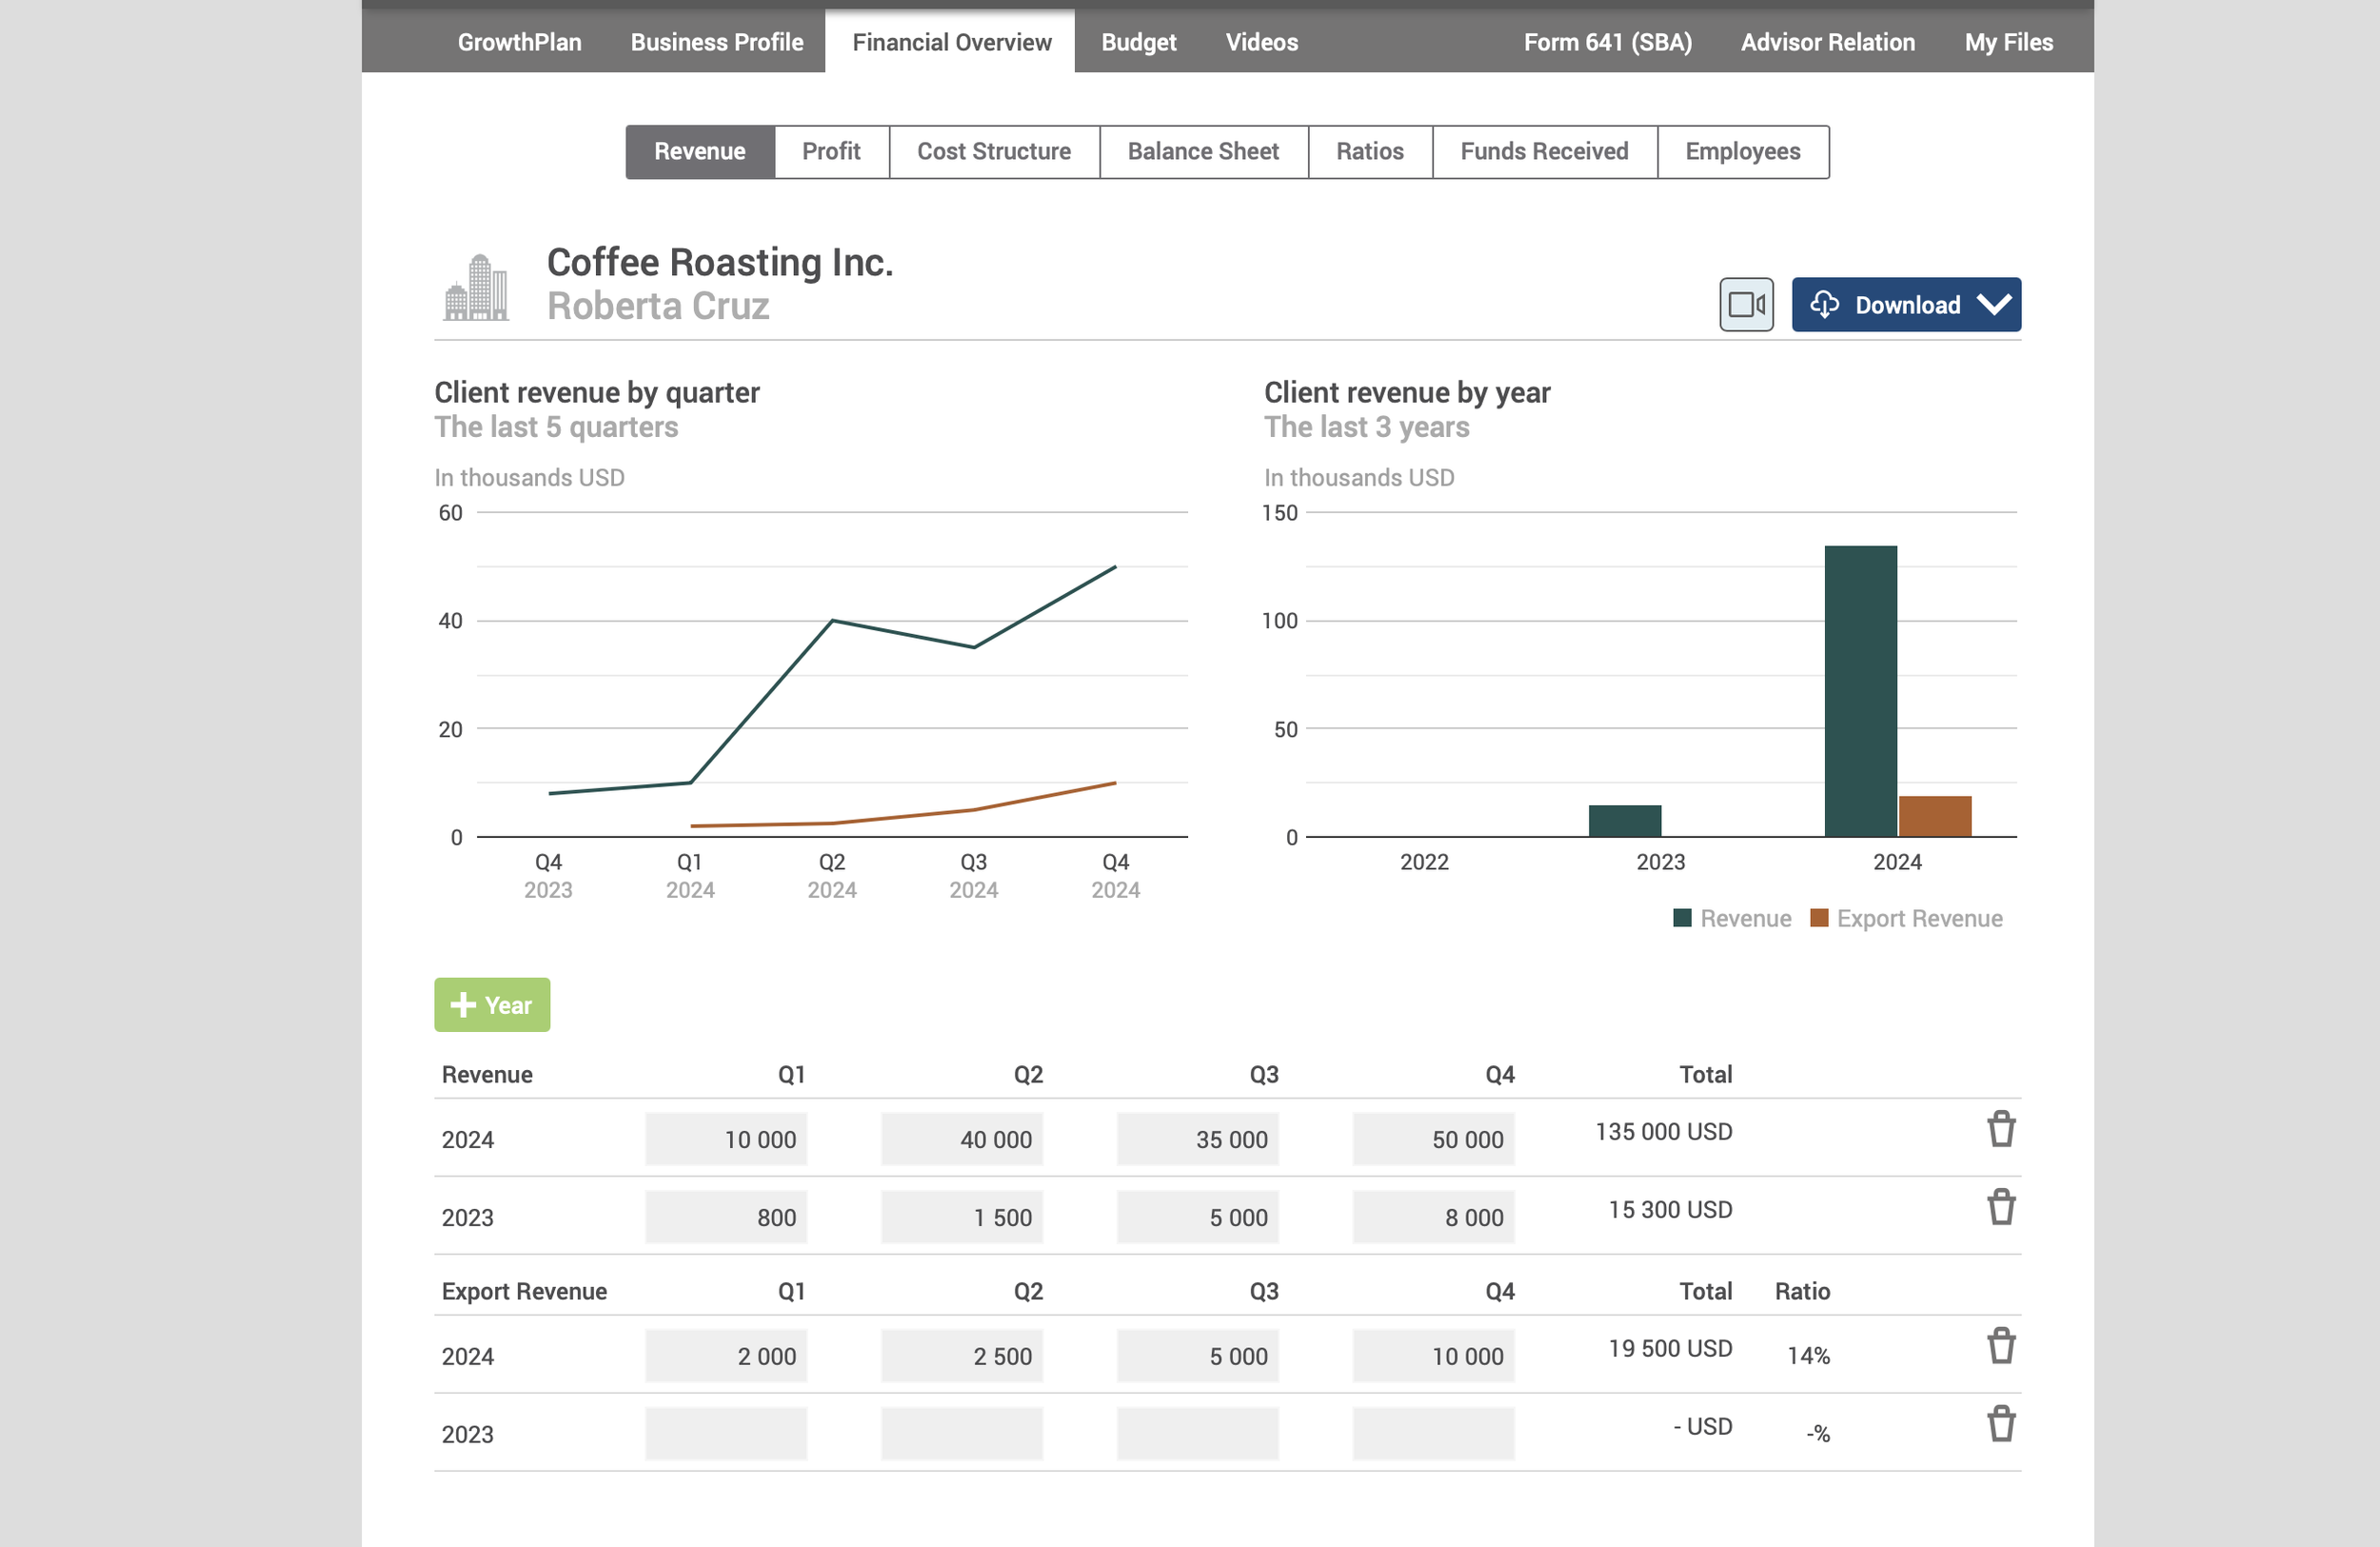Delete the 2023 Revenue row

click(2000, 1207)
